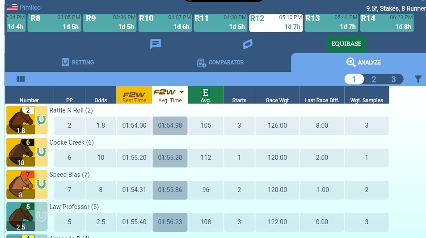Image resolution: width=426 pixels, height=238 pixels.
Task: Click the PP column header
Action: click(x=70, y=95)
